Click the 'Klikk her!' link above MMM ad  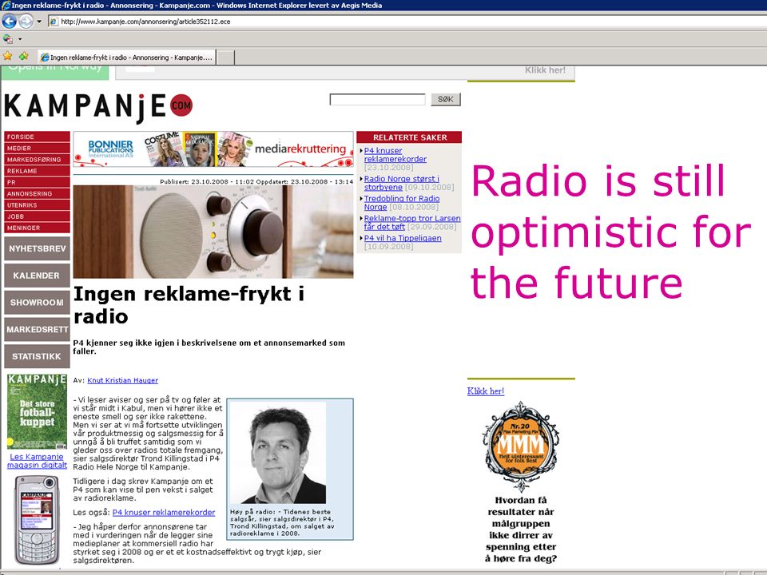485,391
